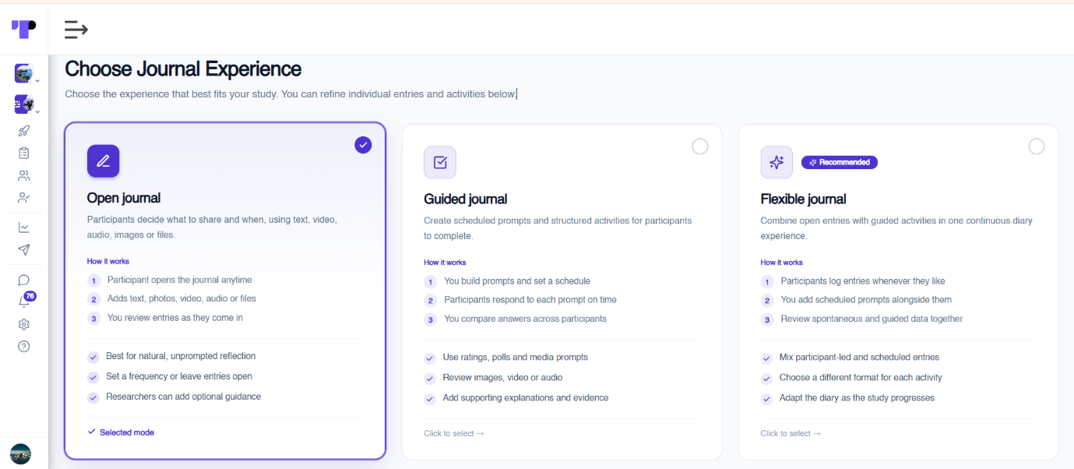Click the Guided journal checkbox-edit icon
This screenshot has height=469, width=1074.
tap(440, 163)
